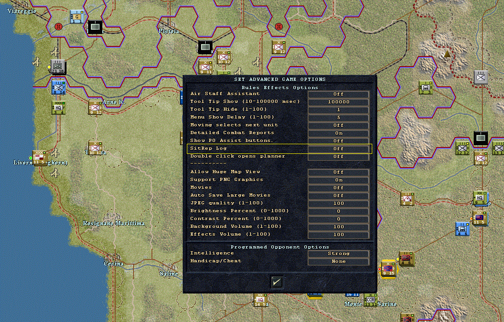Toggle Moving selects next unit
The image size is (504, 322).
tap(338, 125)
